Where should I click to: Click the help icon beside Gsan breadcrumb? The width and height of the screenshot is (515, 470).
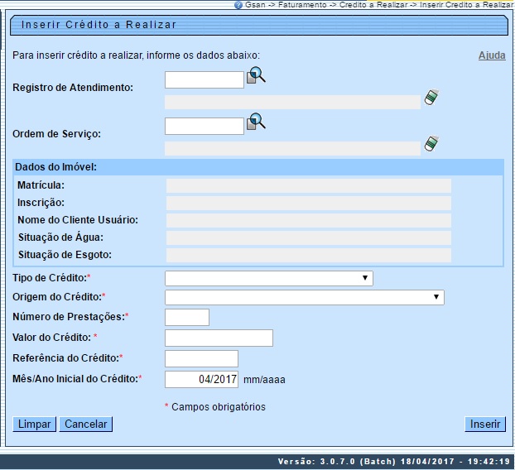click(238, 5)
